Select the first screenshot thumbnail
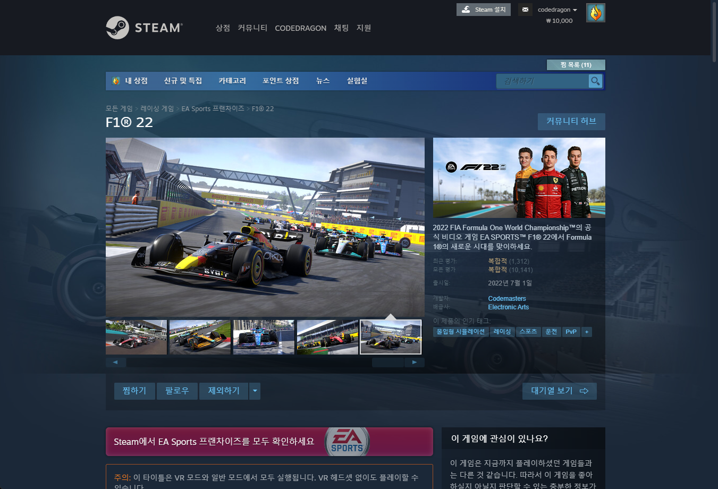Screen dimensions: 718x489 (136, 337)
